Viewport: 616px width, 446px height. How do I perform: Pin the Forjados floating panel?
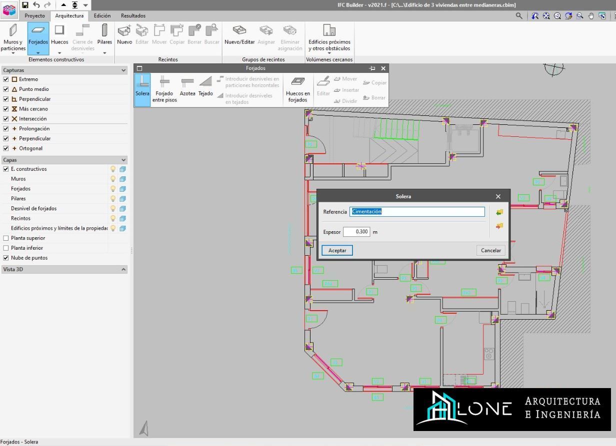point(372,68)
